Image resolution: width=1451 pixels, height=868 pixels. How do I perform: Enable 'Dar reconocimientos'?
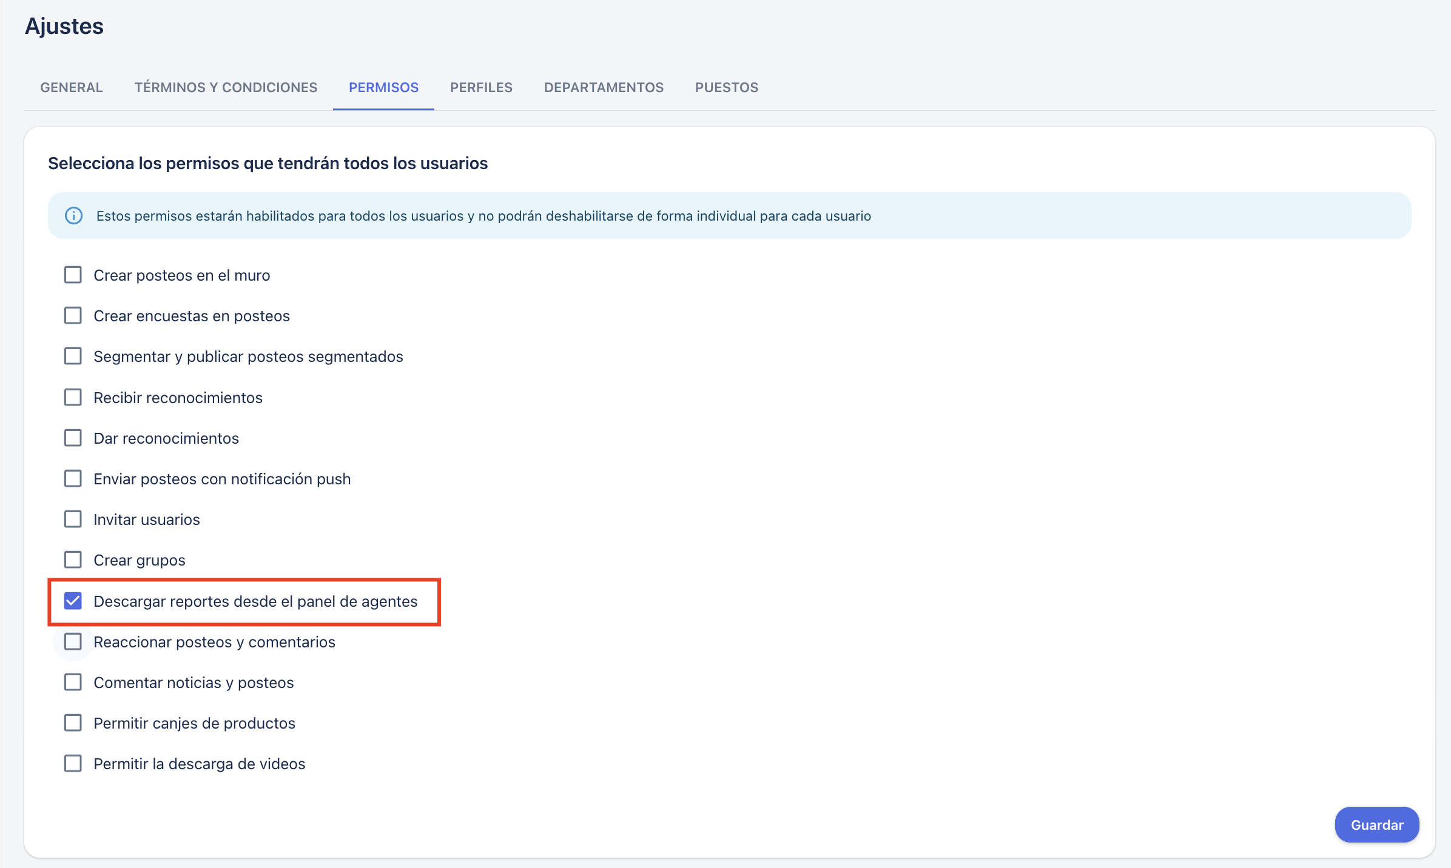pyautogui.click(x=73, y=438)
